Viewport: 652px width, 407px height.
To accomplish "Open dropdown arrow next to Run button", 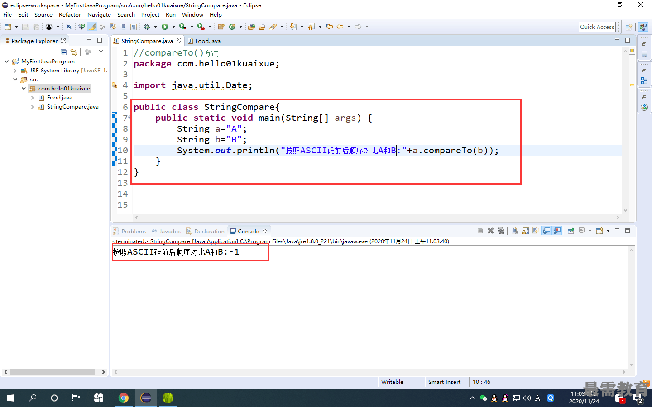I will [173, 27].
